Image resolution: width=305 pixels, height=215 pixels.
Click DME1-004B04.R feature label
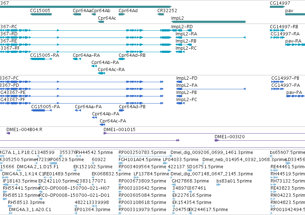(x=24, y=130)
